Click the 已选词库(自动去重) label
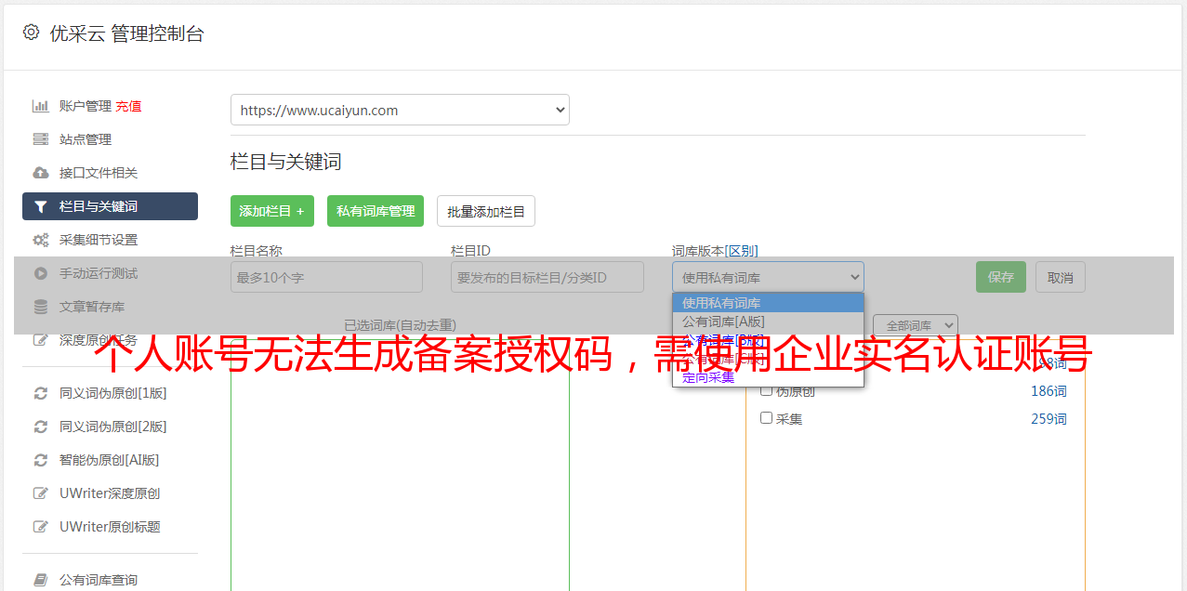The image size is (1187, 591). [x=400, y=325]
